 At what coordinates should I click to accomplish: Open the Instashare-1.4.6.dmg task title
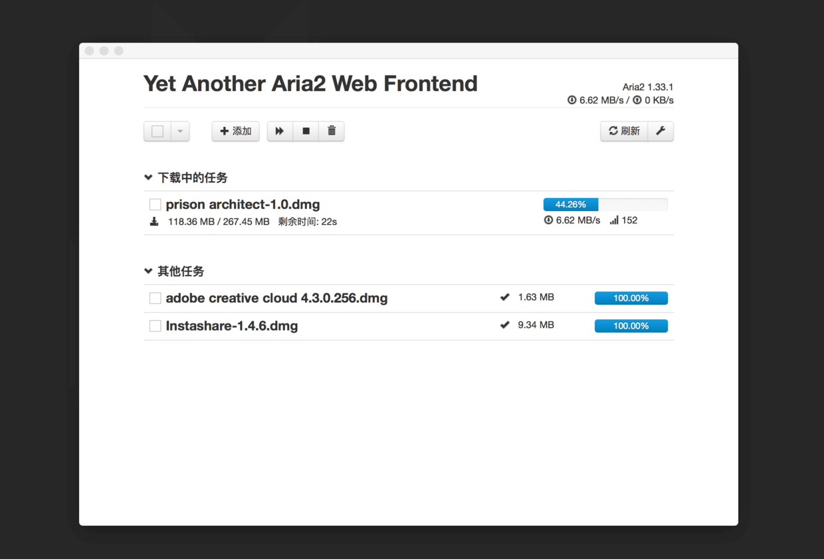[232, 326]
